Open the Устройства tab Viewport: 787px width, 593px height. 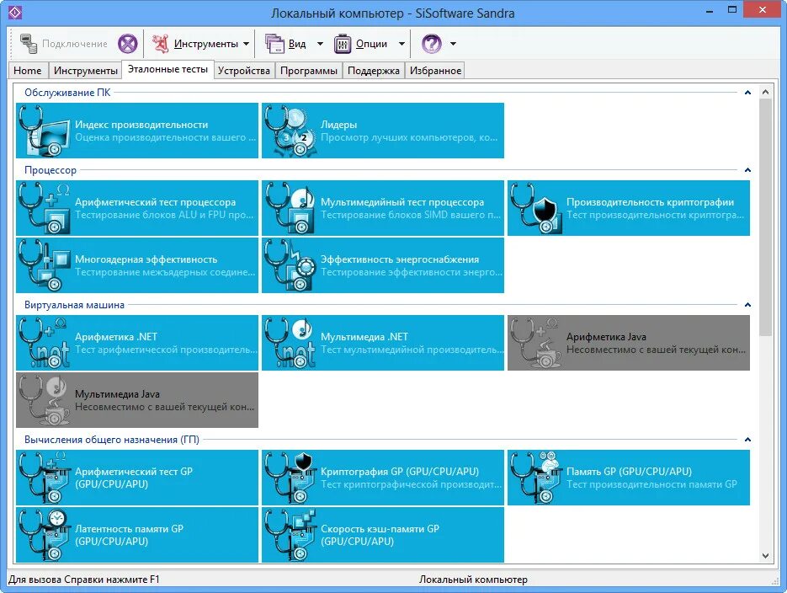[244, 70]
